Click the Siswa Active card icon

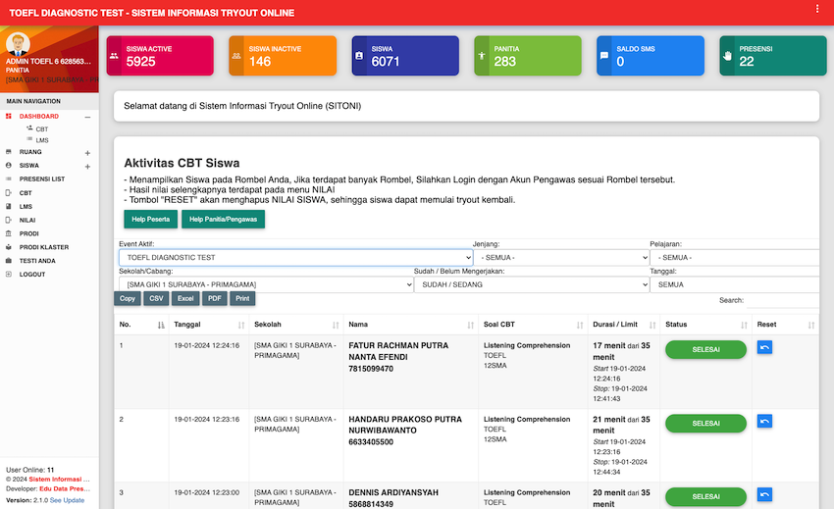(114, 56)
